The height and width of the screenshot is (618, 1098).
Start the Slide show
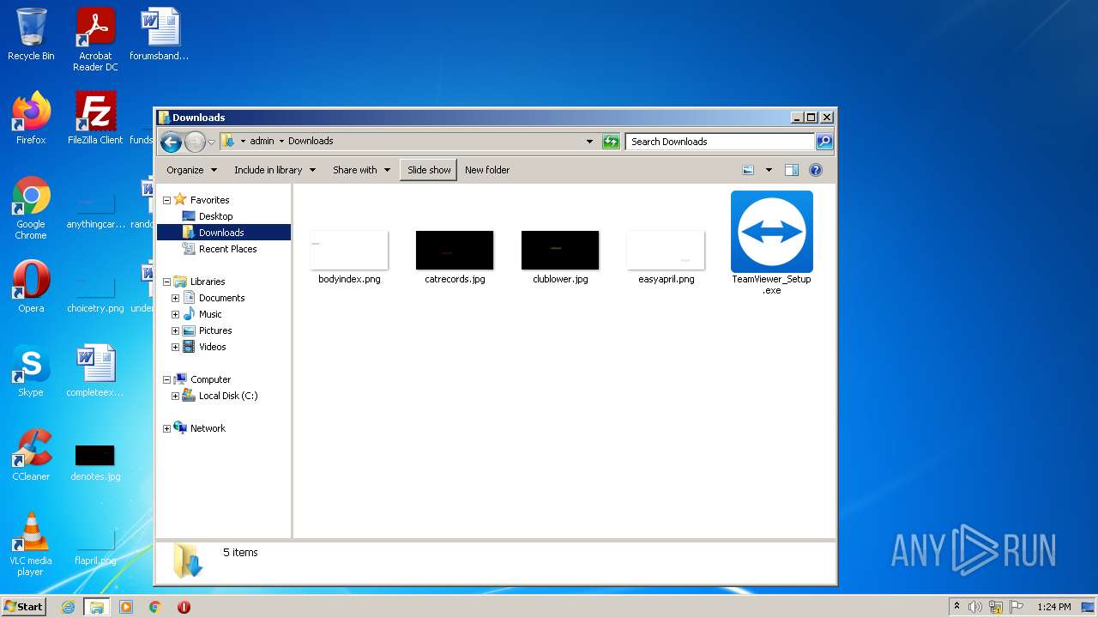[429, 170]
